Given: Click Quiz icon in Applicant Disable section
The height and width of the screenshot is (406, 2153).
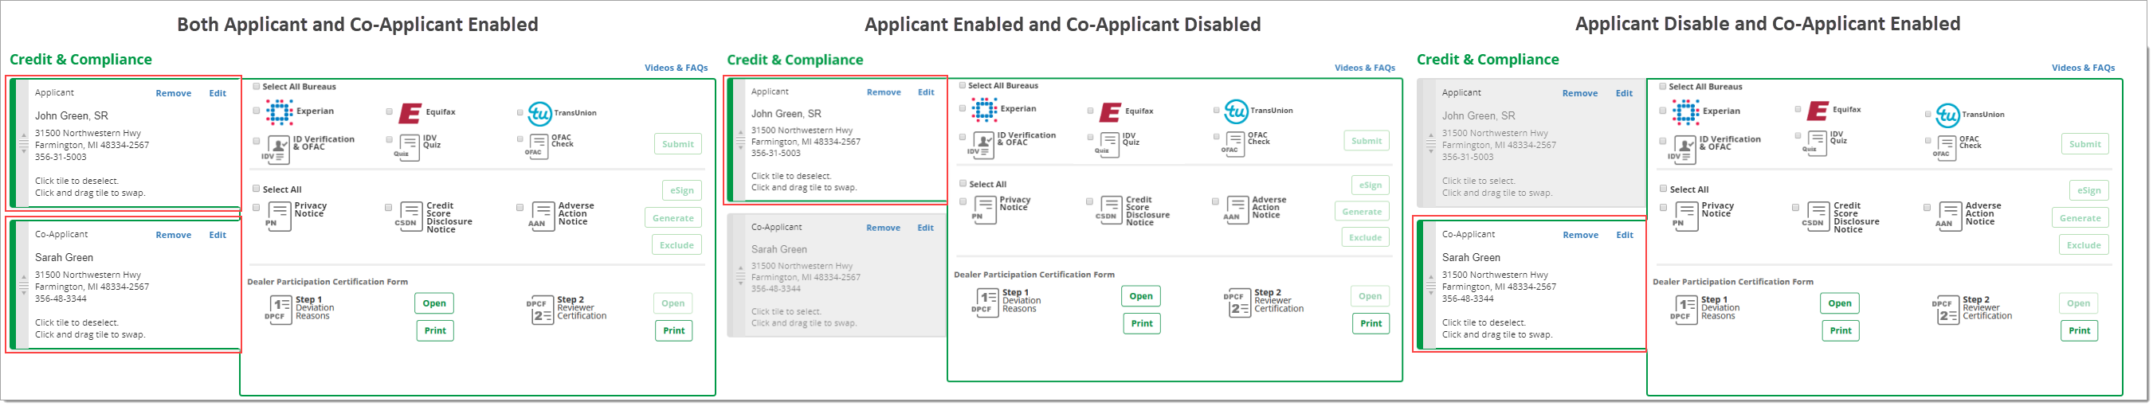Looking at the screenshot, I should (x=1815, y=142).
